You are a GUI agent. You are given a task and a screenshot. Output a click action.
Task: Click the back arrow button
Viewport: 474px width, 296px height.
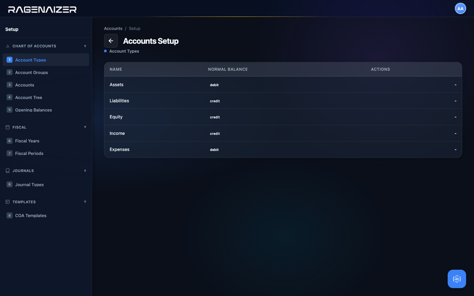[x=111, y=41]
